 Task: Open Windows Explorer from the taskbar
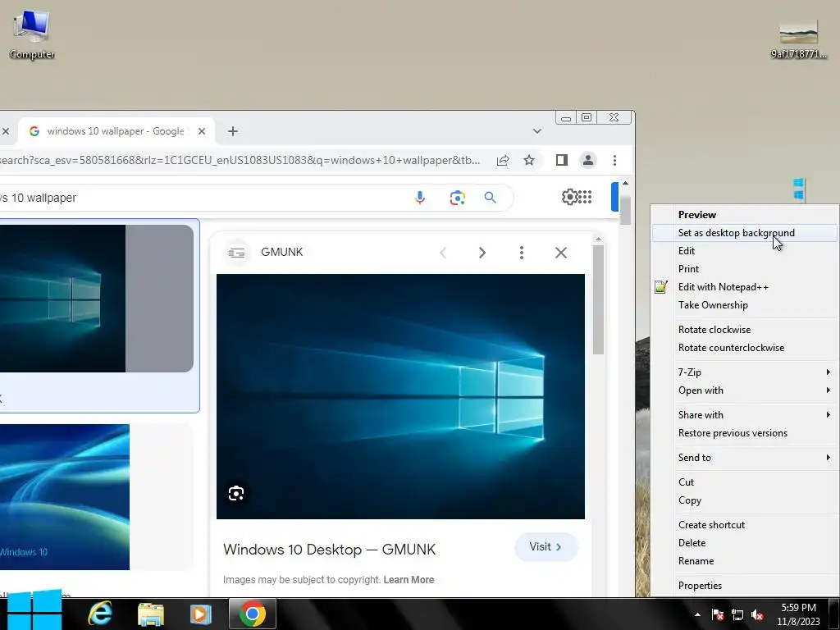(x=151, y=614)
